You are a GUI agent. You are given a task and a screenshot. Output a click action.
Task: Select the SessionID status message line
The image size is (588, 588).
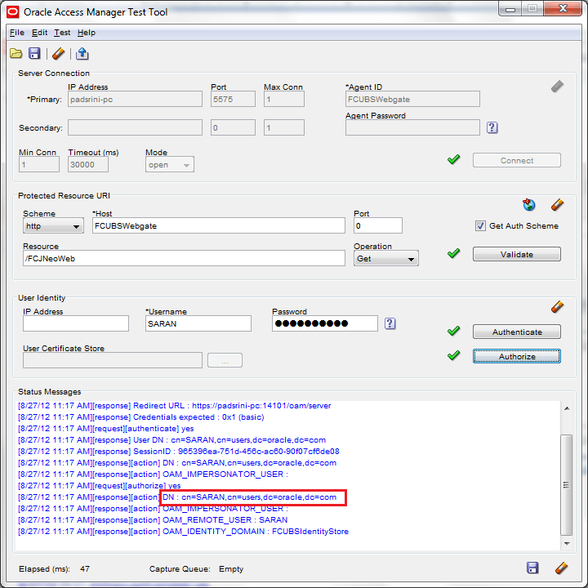pyautogui.click(x=179, y=451)
